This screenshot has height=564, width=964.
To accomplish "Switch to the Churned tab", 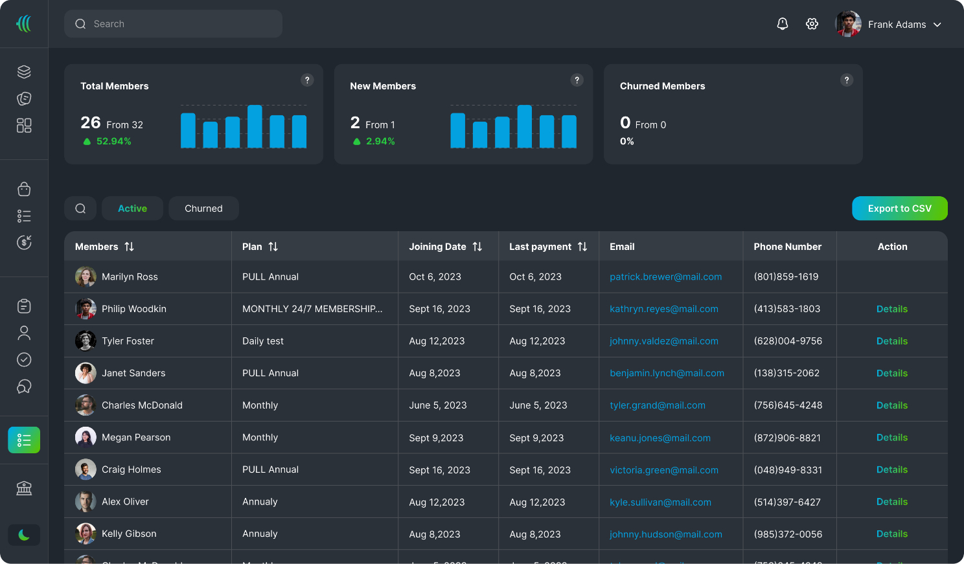I will pos(203,209).
